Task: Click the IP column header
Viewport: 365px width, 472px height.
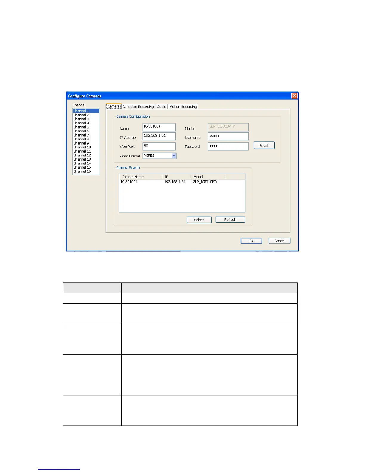Action: pyautogui.click(x=177, y=177)
